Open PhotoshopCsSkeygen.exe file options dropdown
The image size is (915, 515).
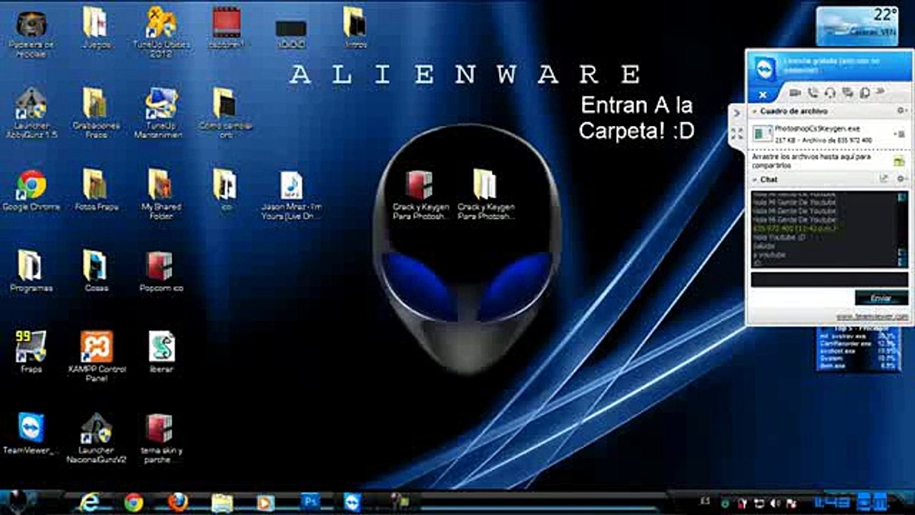(x=901, y=134)
